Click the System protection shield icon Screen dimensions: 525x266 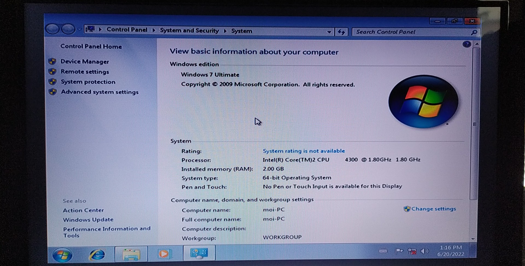coord(52,82)
